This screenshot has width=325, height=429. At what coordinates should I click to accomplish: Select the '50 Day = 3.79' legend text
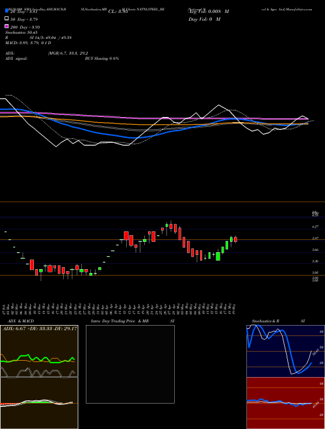click(24, 19)
